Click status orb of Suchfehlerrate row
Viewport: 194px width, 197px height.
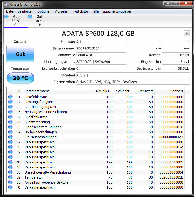coord(10,117)
